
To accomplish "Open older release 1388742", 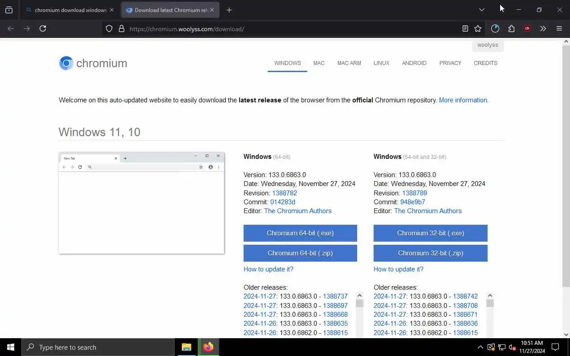I will pos(465,296).
